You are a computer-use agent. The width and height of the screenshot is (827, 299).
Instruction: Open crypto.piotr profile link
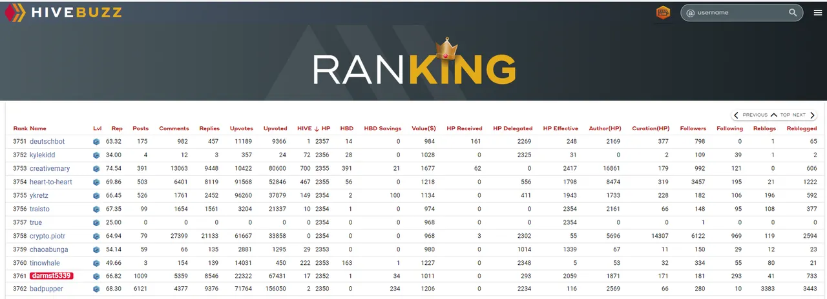(47, 236)
